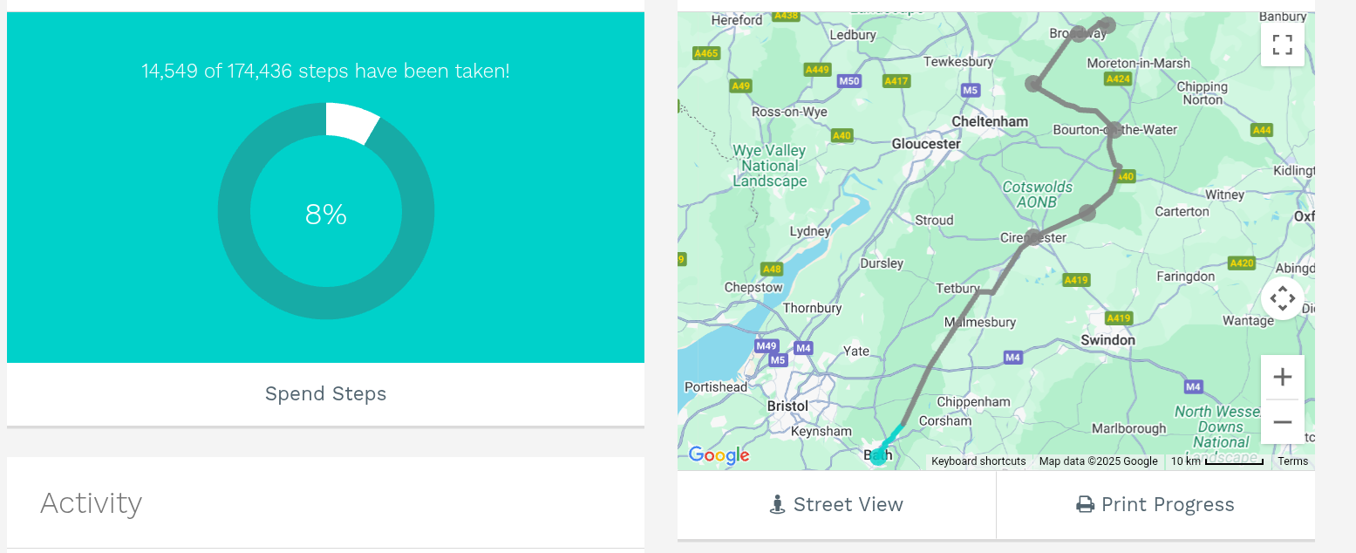The width and height of the screenshot is (1356, 553).
Task: Click the map pan control icon
Action: 1282,298
